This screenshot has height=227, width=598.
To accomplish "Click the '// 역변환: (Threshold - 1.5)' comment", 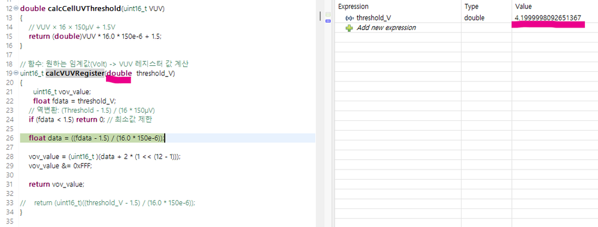I will click(x=92, y=110).
